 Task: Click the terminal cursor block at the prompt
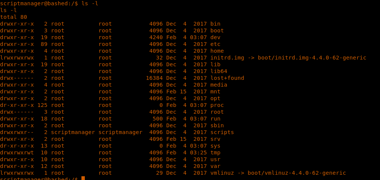[83, 178]
